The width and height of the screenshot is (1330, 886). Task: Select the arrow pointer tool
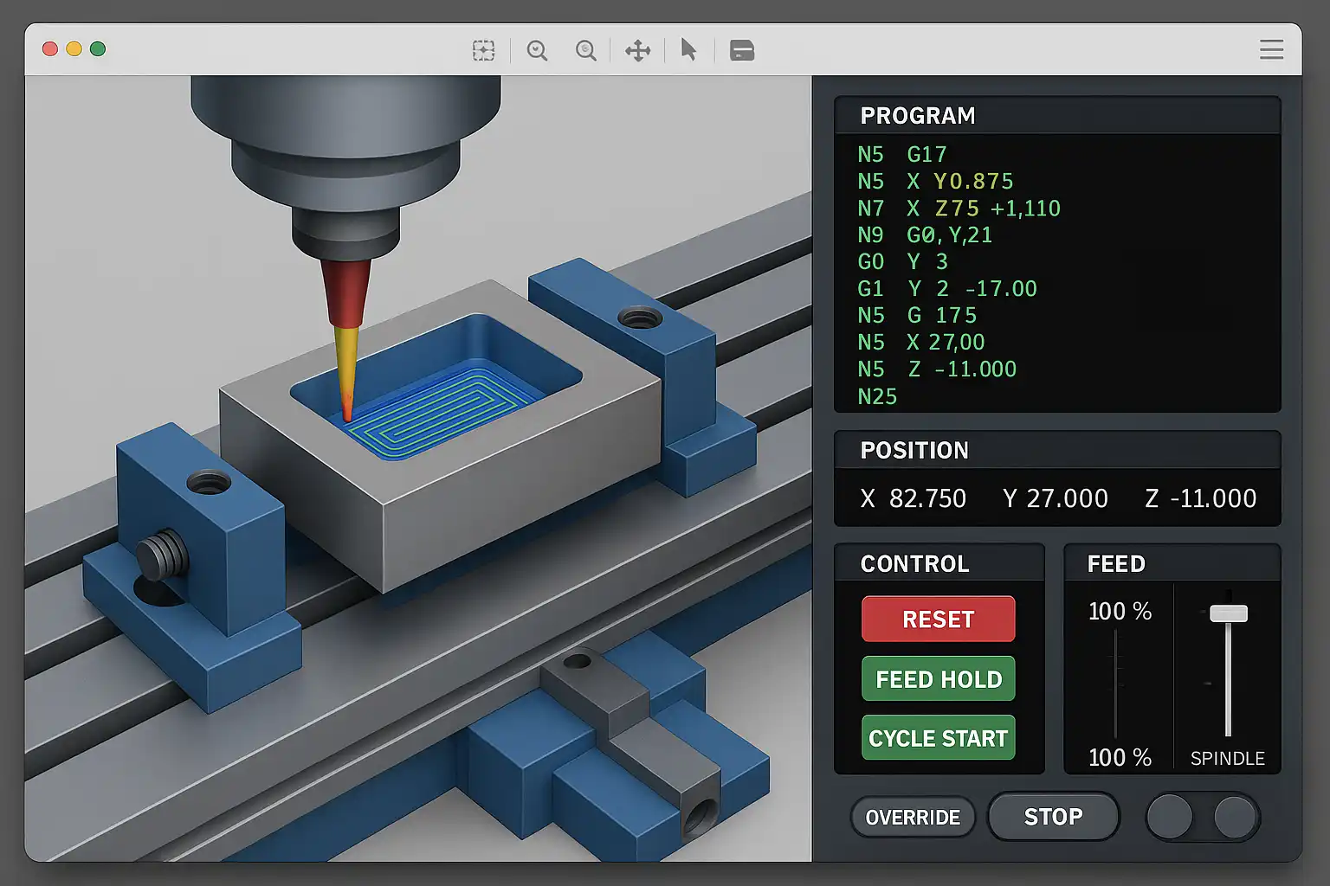click(688, 49)
